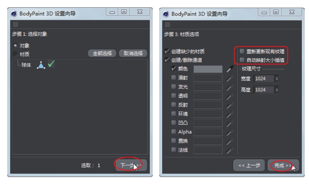Enable the 凹凸 channel checkbox
309x184 pixels.
click(x=174, y=122)
